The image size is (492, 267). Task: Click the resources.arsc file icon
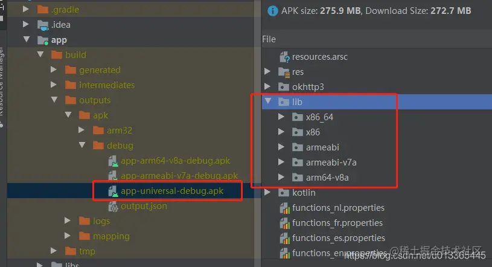pyautogui.click(x=284, y=57)
